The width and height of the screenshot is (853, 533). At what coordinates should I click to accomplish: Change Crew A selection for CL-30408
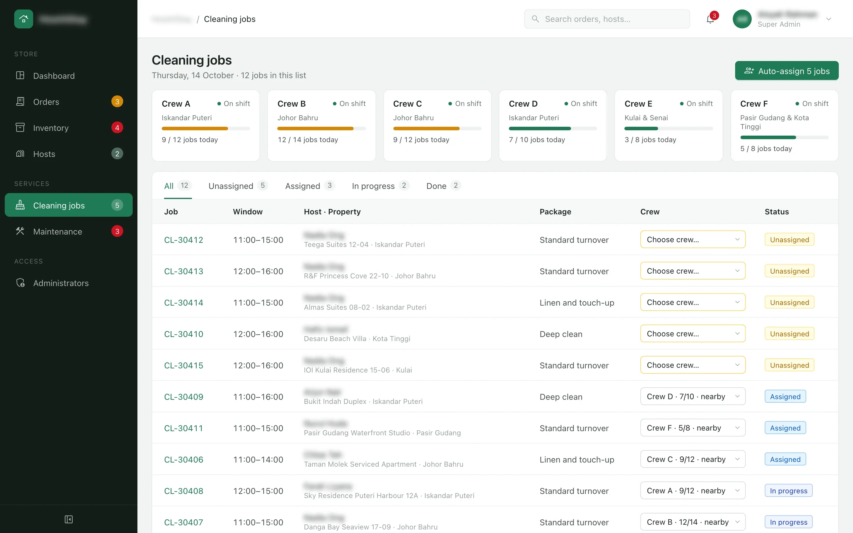[x=693, y=490]
